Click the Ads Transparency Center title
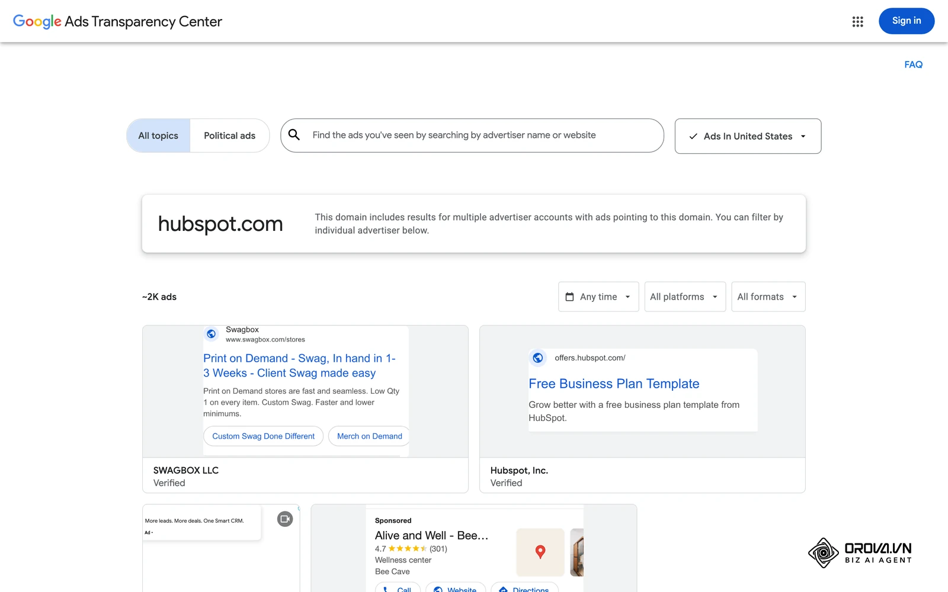 click(143, 22)
